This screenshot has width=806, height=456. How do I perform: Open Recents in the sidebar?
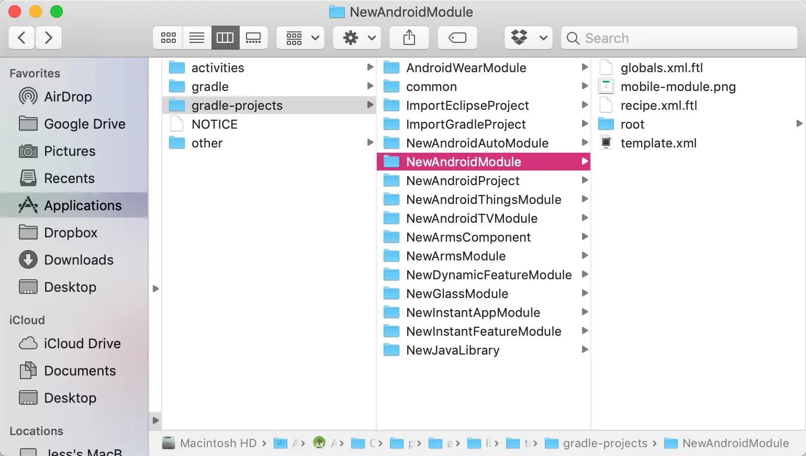click(74, 178)
